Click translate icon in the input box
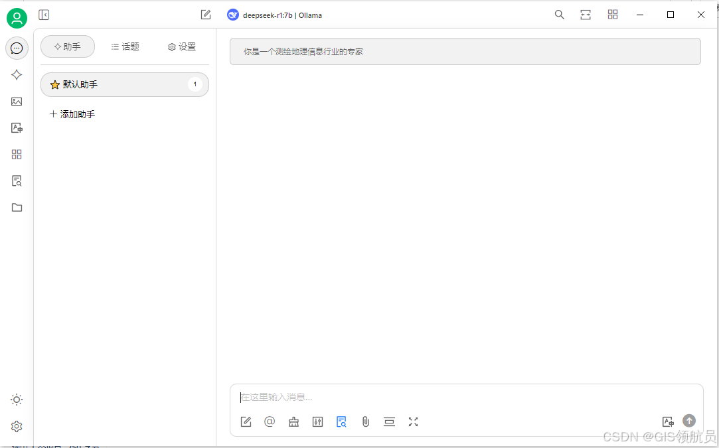Image resolution: width=719 pixels, height=448 pixels. tap(668, 421)
